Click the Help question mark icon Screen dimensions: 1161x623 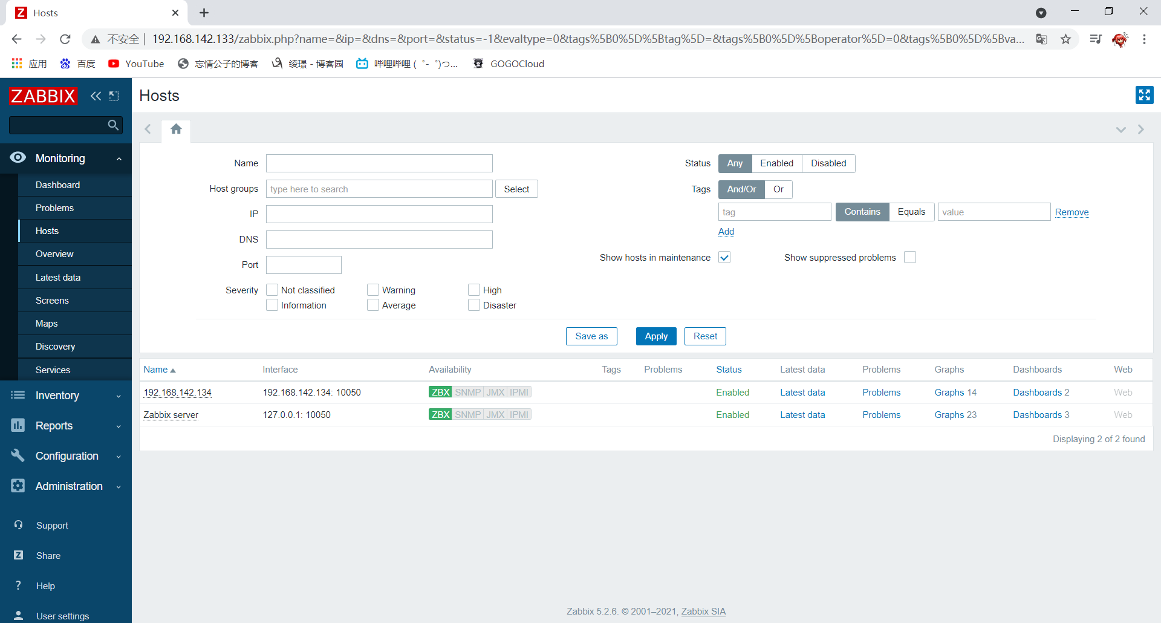18,585
